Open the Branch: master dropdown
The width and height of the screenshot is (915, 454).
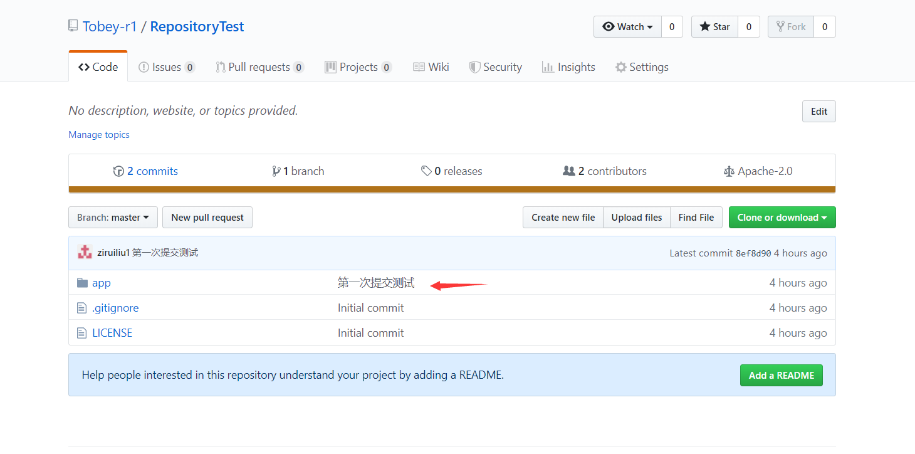pos(113,218)
